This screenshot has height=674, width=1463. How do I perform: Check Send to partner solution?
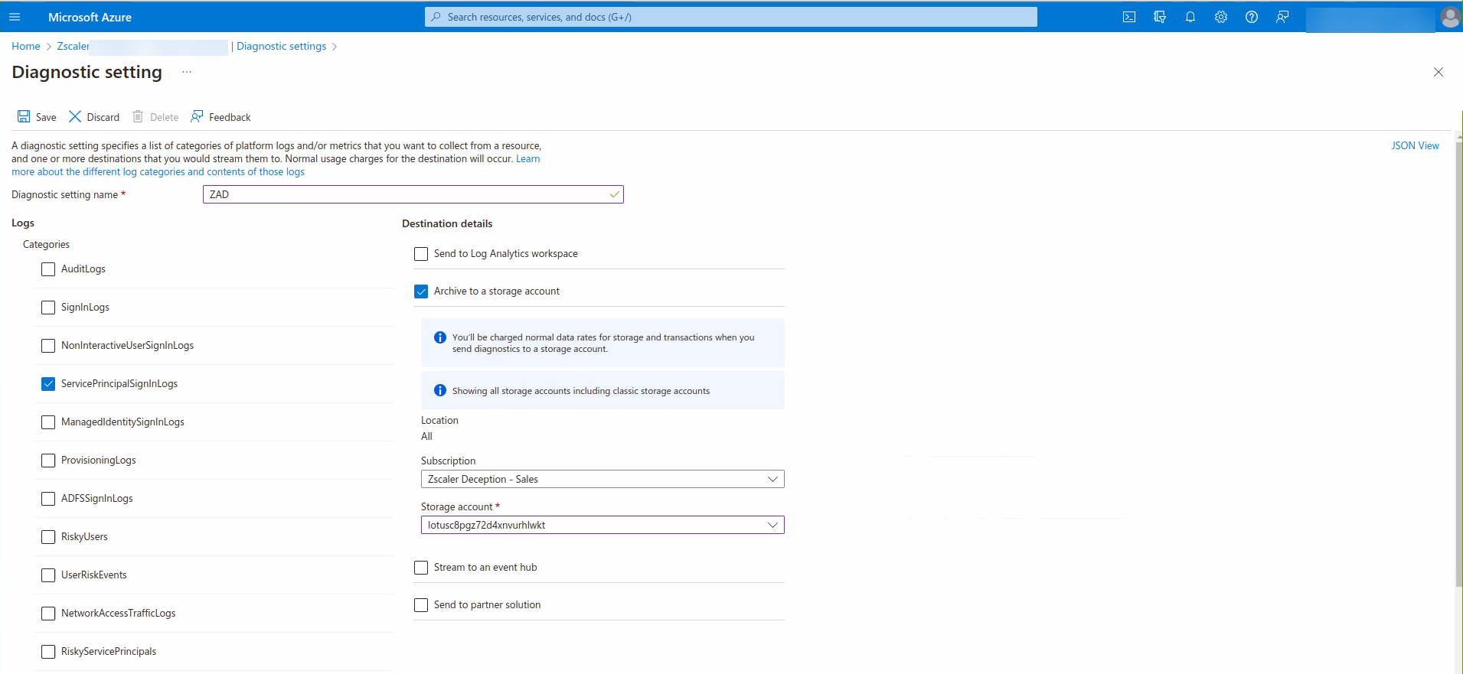pyautogui.click(x=421, y=605)
